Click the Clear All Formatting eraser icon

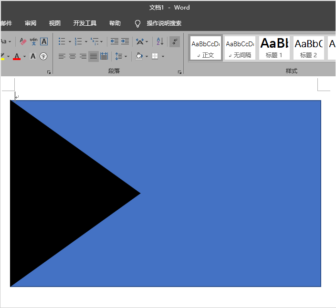pyautogui.click(x=23, y=41)
